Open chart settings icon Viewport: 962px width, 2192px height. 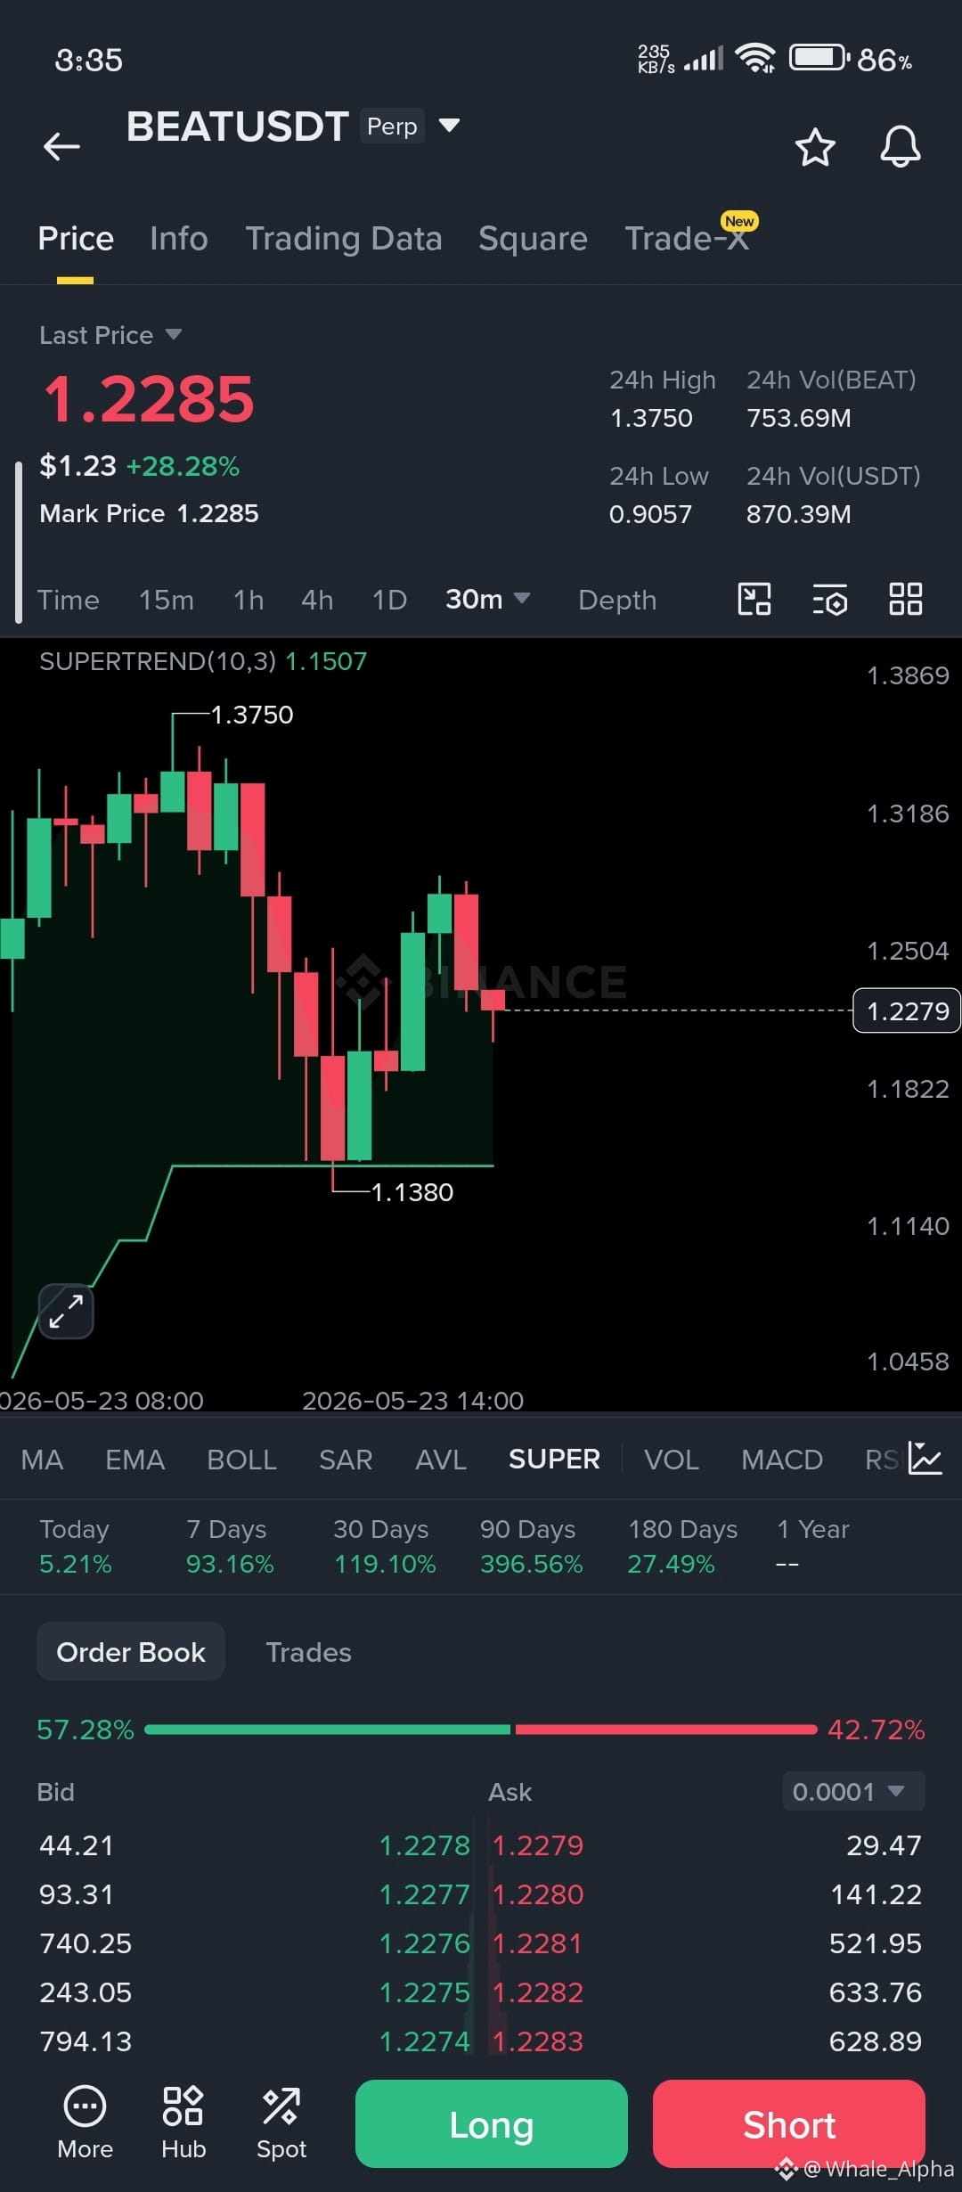pyautogui.click(x=830, y=600)
